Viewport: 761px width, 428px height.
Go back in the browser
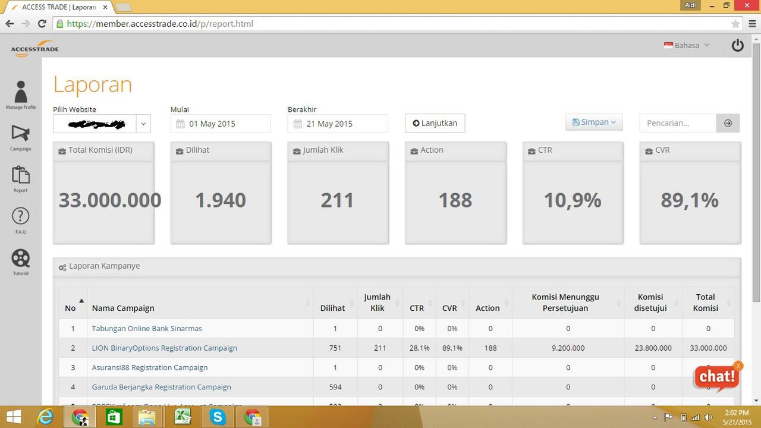10,24
